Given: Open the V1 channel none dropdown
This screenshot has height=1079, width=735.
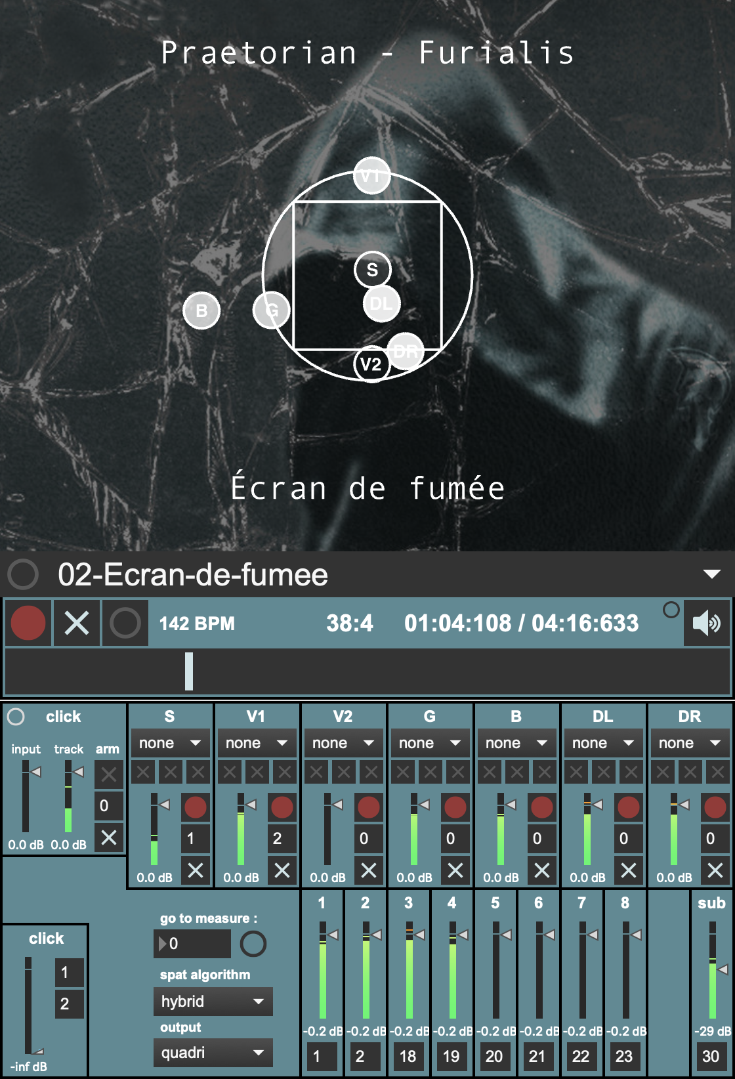Looking at the screenshot, I should [256, 743].
